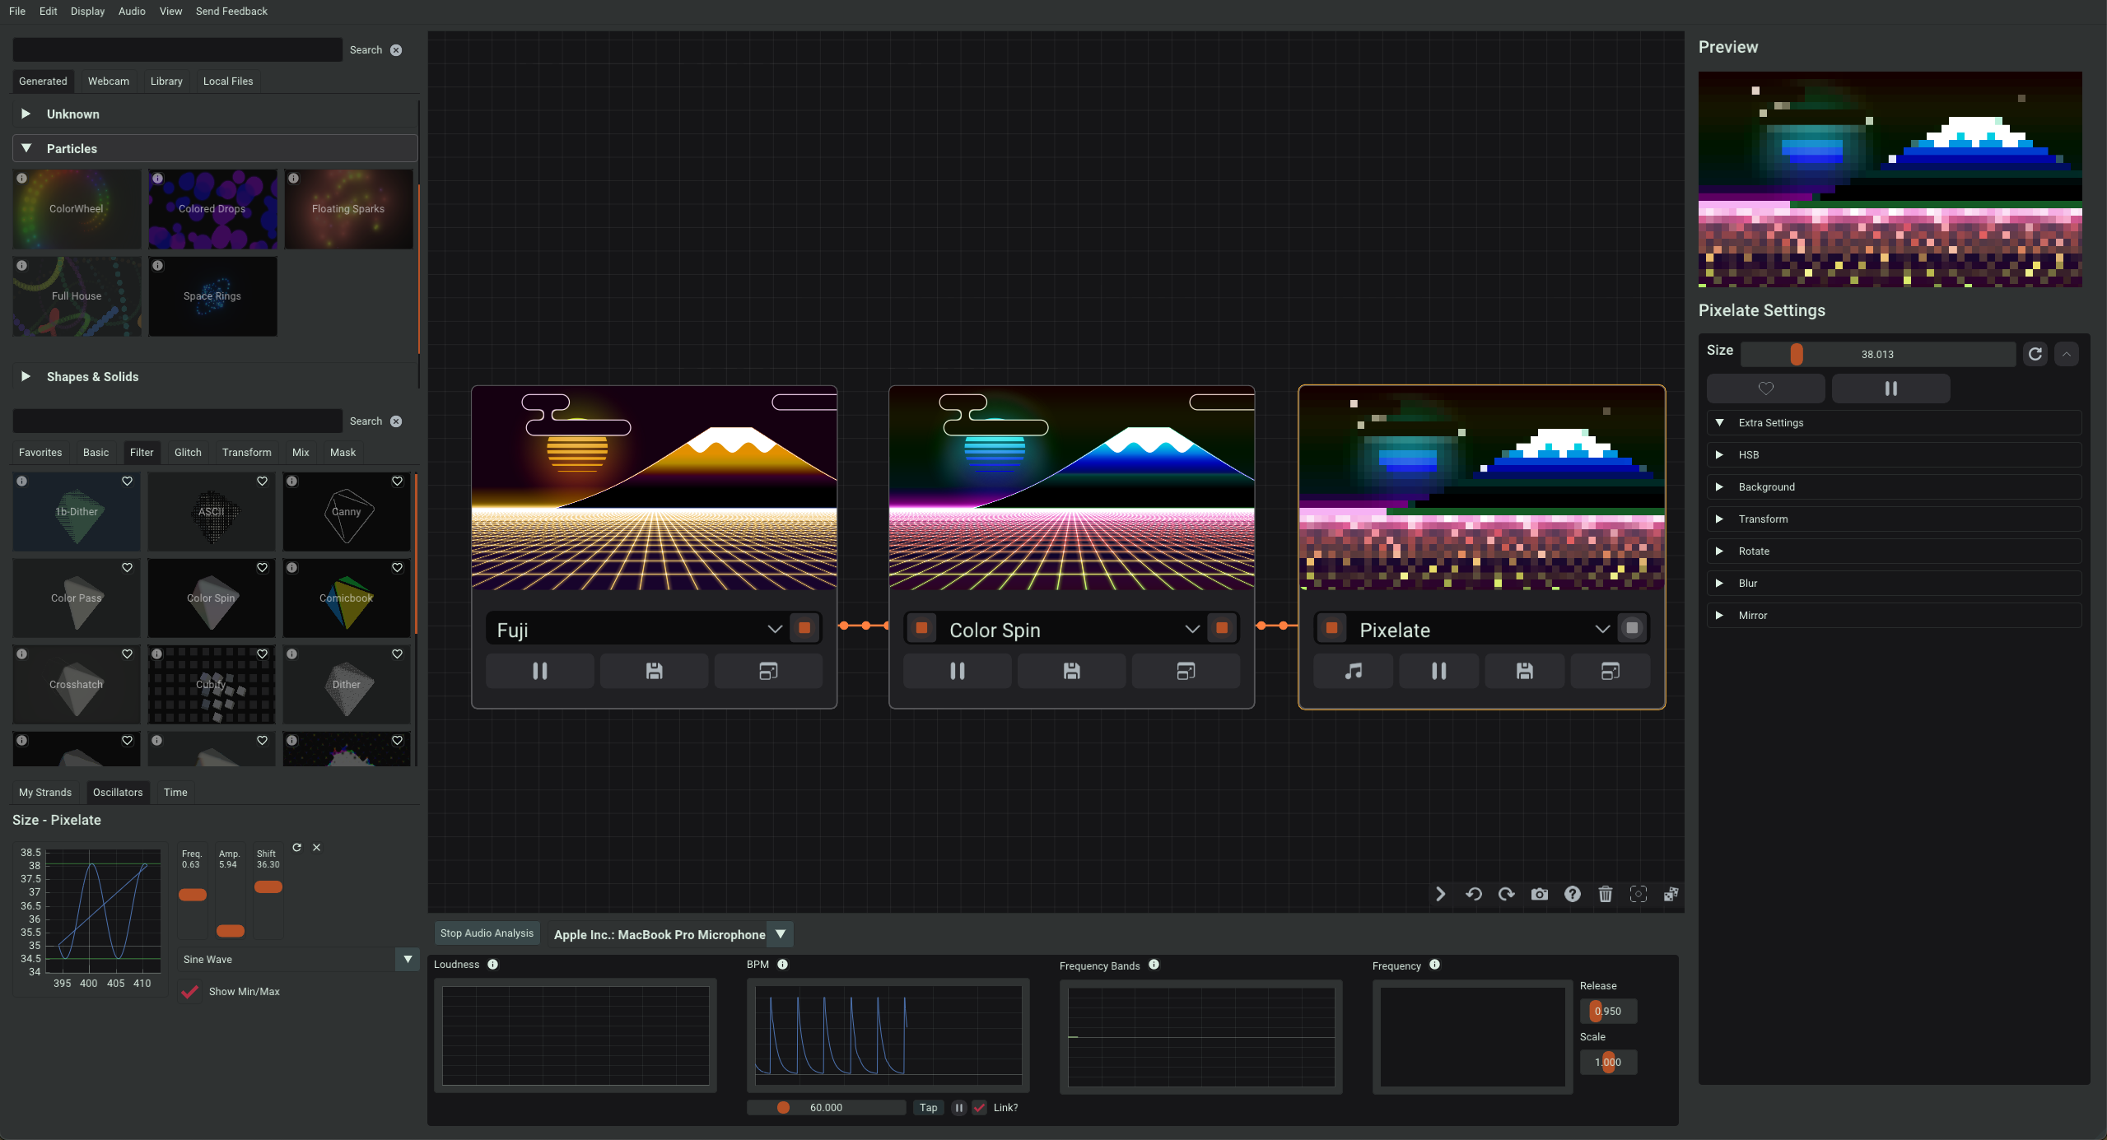
Task: Click the right chevron in canvas toolbar
Action: point(1440,894)
